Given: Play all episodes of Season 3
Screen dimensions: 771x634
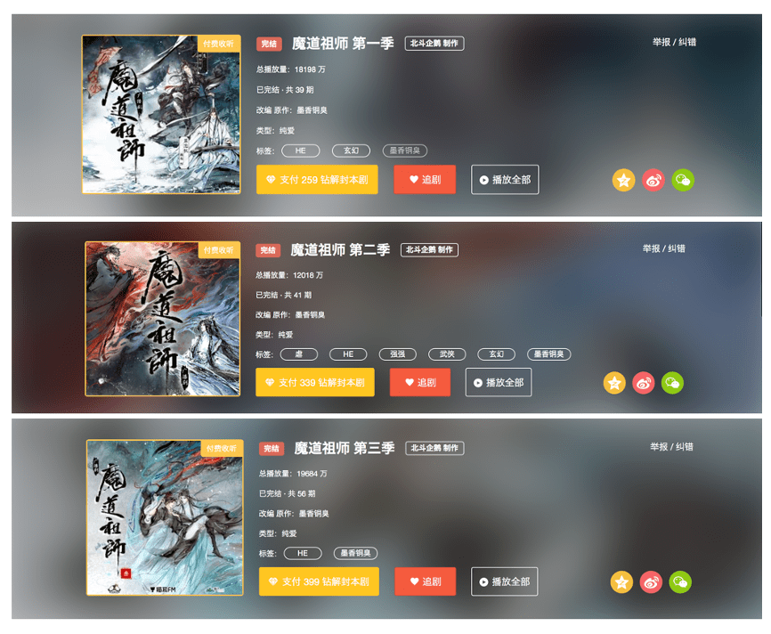Looking at the screenshot, I should pos(505,581).
